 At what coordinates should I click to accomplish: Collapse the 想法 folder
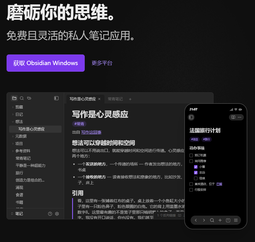[x=13, y=122]
